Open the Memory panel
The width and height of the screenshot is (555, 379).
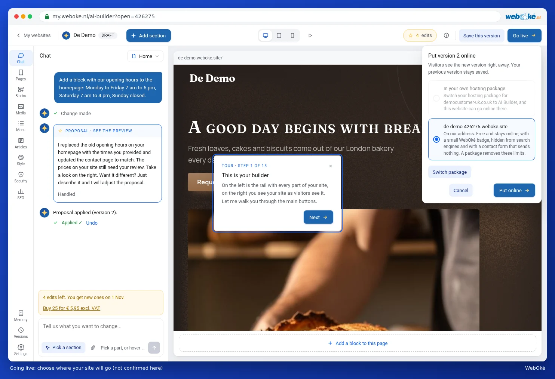[x=21, y=316]
